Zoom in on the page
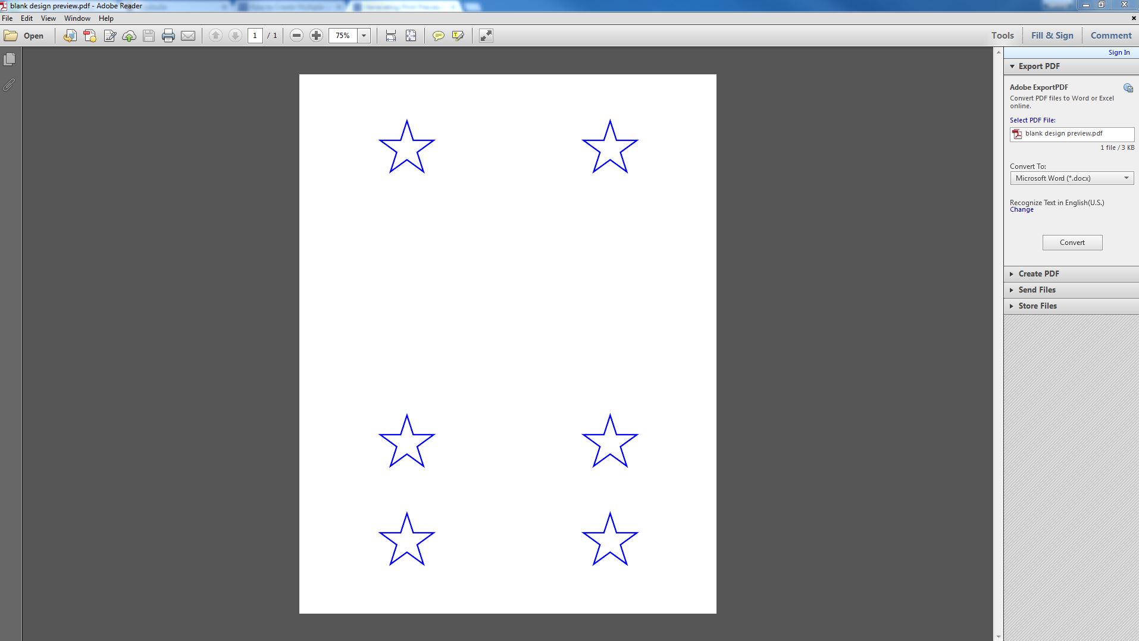Image resolution: width=1139 pixels, height=641 pixels. coord(316,36)
